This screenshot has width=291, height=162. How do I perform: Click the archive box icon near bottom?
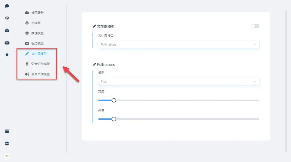click(7, 131)
